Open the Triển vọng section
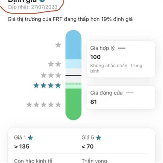Screen dimensions: 163x163 pos(94,161)
